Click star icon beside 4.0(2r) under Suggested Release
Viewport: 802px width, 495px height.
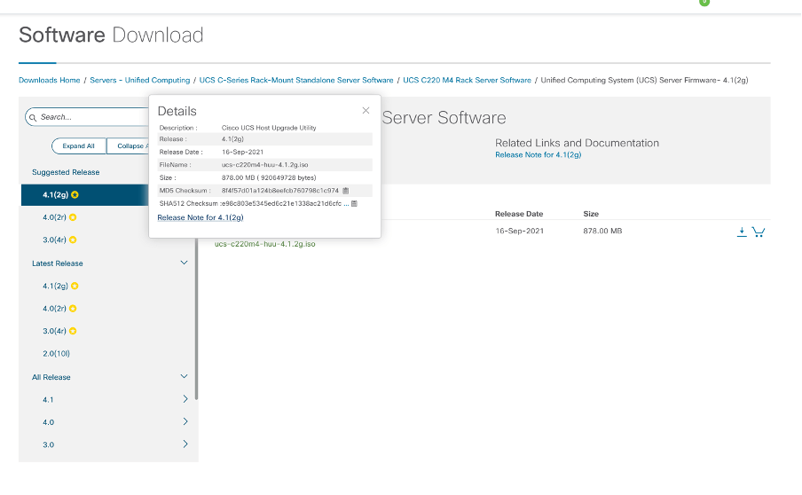coord(75,217)
